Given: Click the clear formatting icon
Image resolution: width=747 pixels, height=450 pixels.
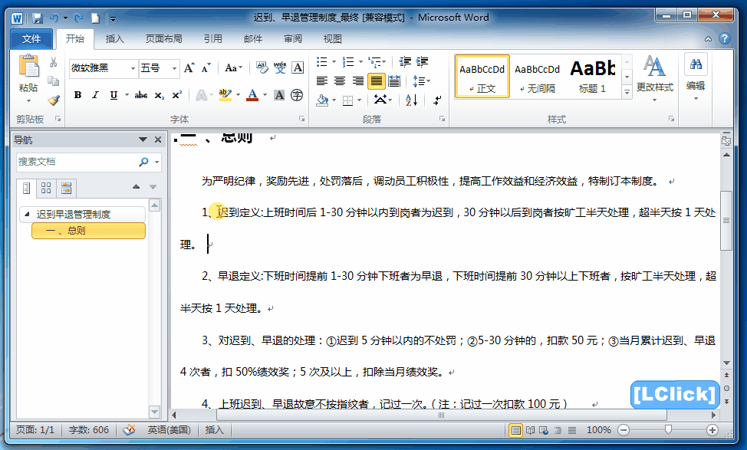Looking at the screenshot, I should pos(262,66).
